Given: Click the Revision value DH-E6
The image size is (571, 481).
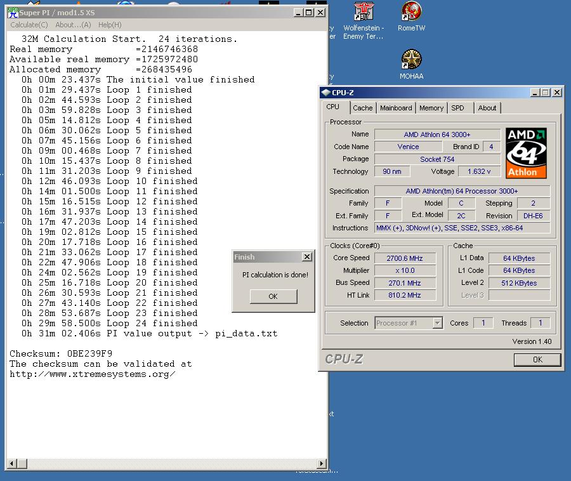Looking at the screenshot, I should [x=533, y=216].
